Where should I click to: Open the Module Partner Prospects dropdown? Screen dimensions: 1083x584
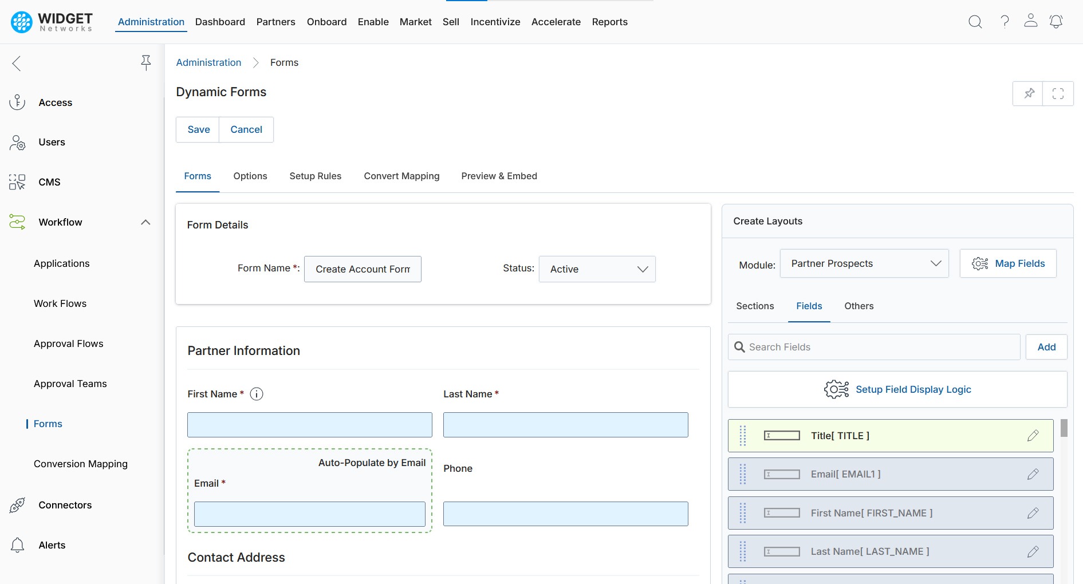(x=864, y=263)
